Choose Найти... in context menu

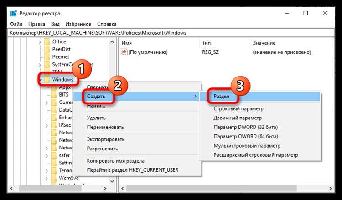click(x=136, y=106)
